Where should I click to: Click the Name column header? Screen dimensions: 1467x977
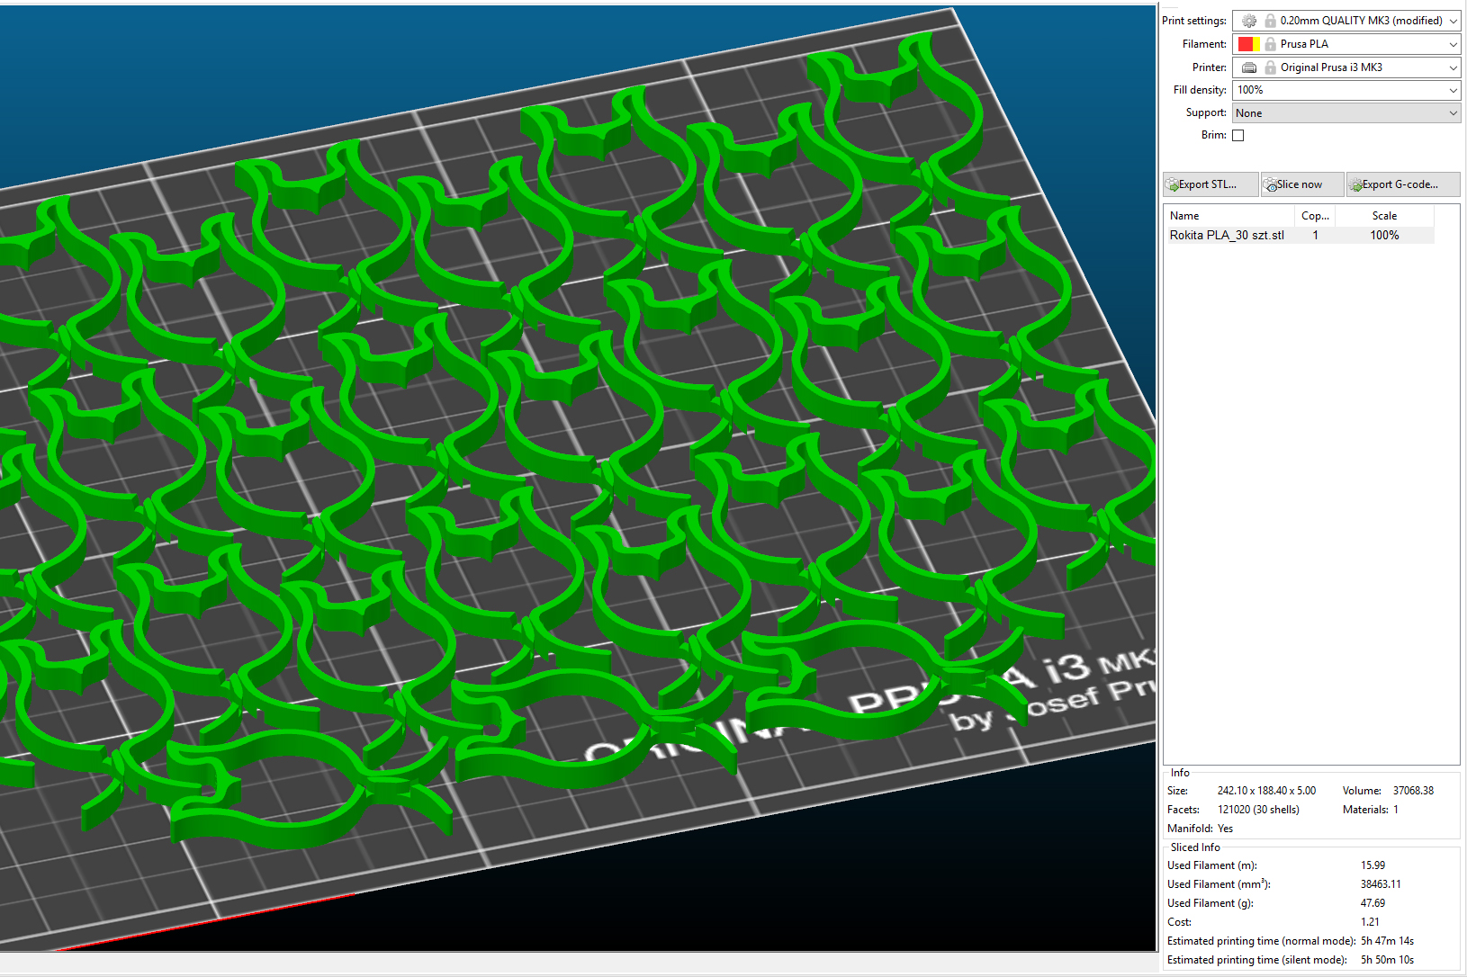pyautogui.click(x=1229, y=216)
